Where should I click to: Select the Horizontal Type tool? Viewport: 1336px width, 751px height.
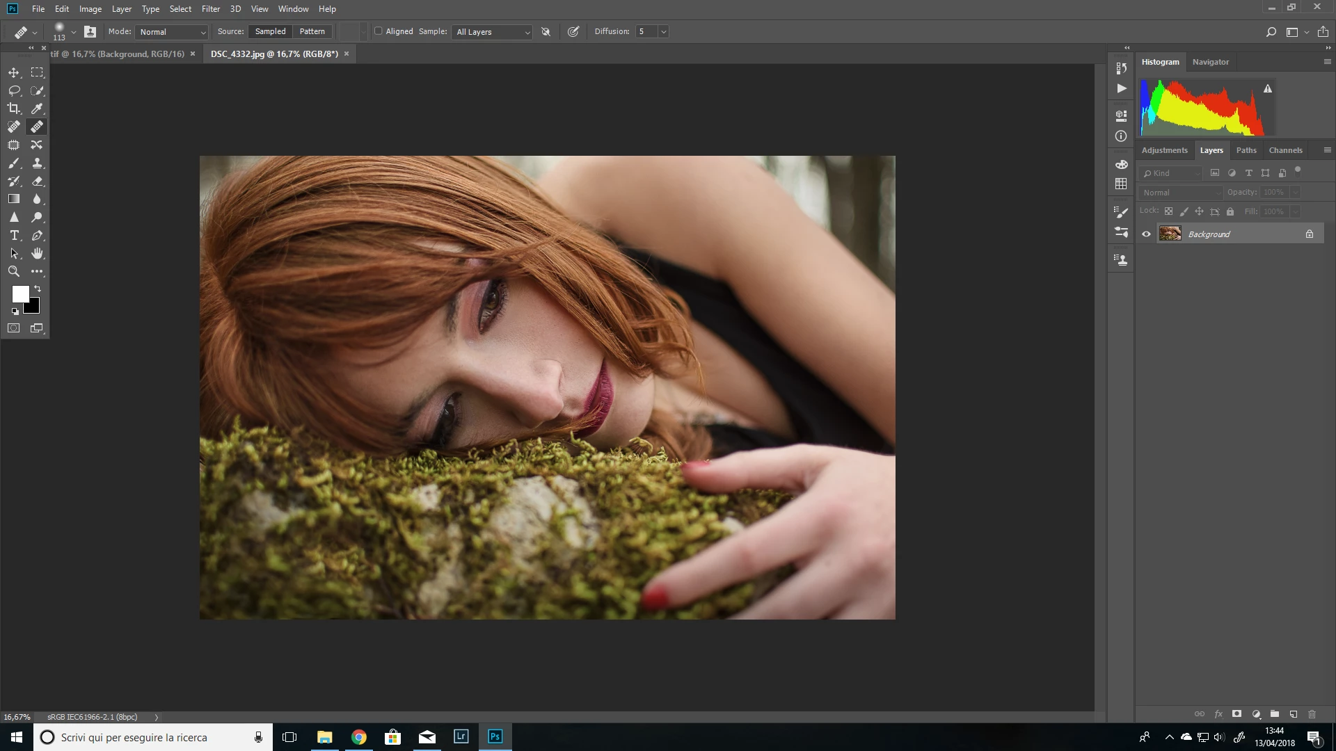14,236
